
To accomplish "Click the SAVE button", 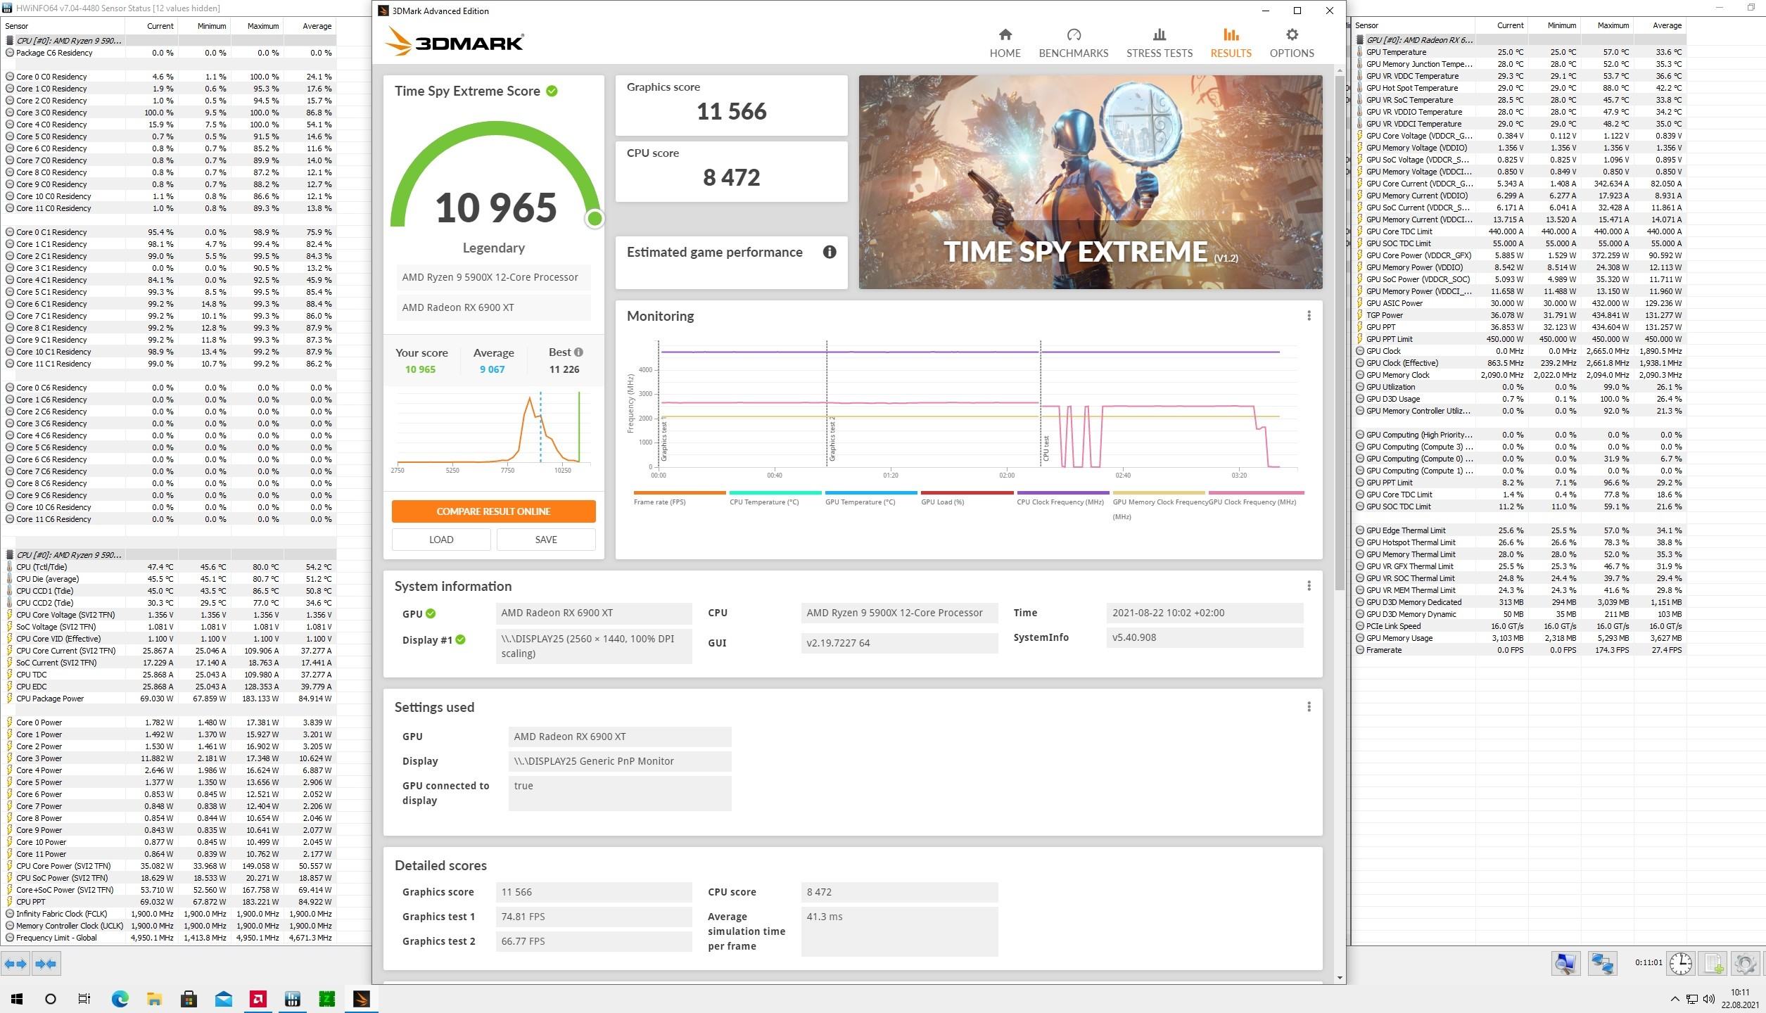I will pos(546,540).
